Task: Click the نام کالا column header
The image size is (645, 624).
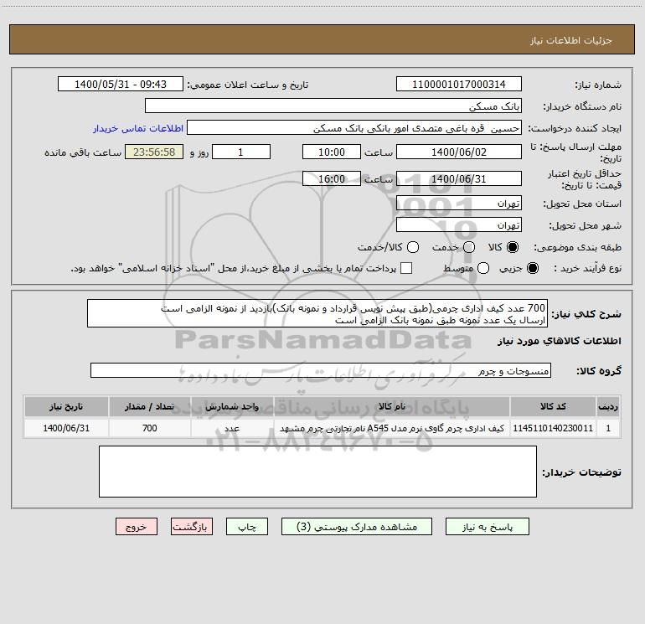Action: point(392,406)
